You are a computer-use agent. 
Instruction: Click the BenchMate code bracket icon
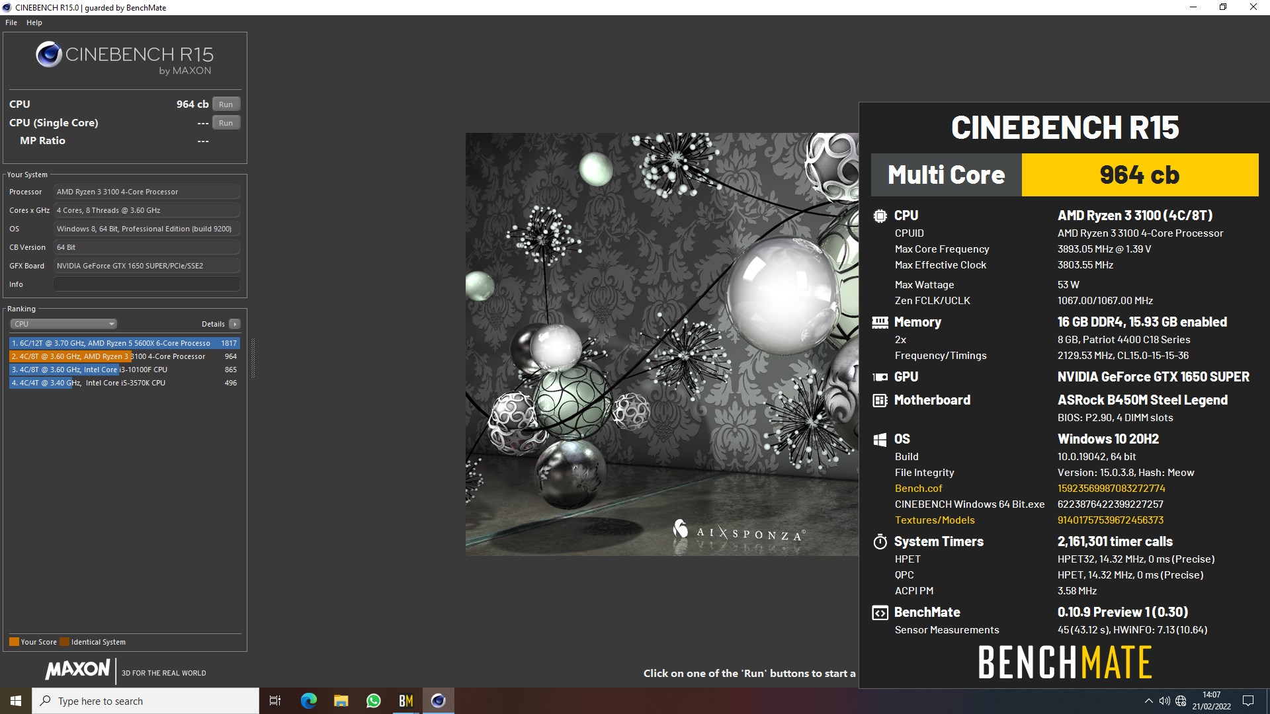coord(880,613)
